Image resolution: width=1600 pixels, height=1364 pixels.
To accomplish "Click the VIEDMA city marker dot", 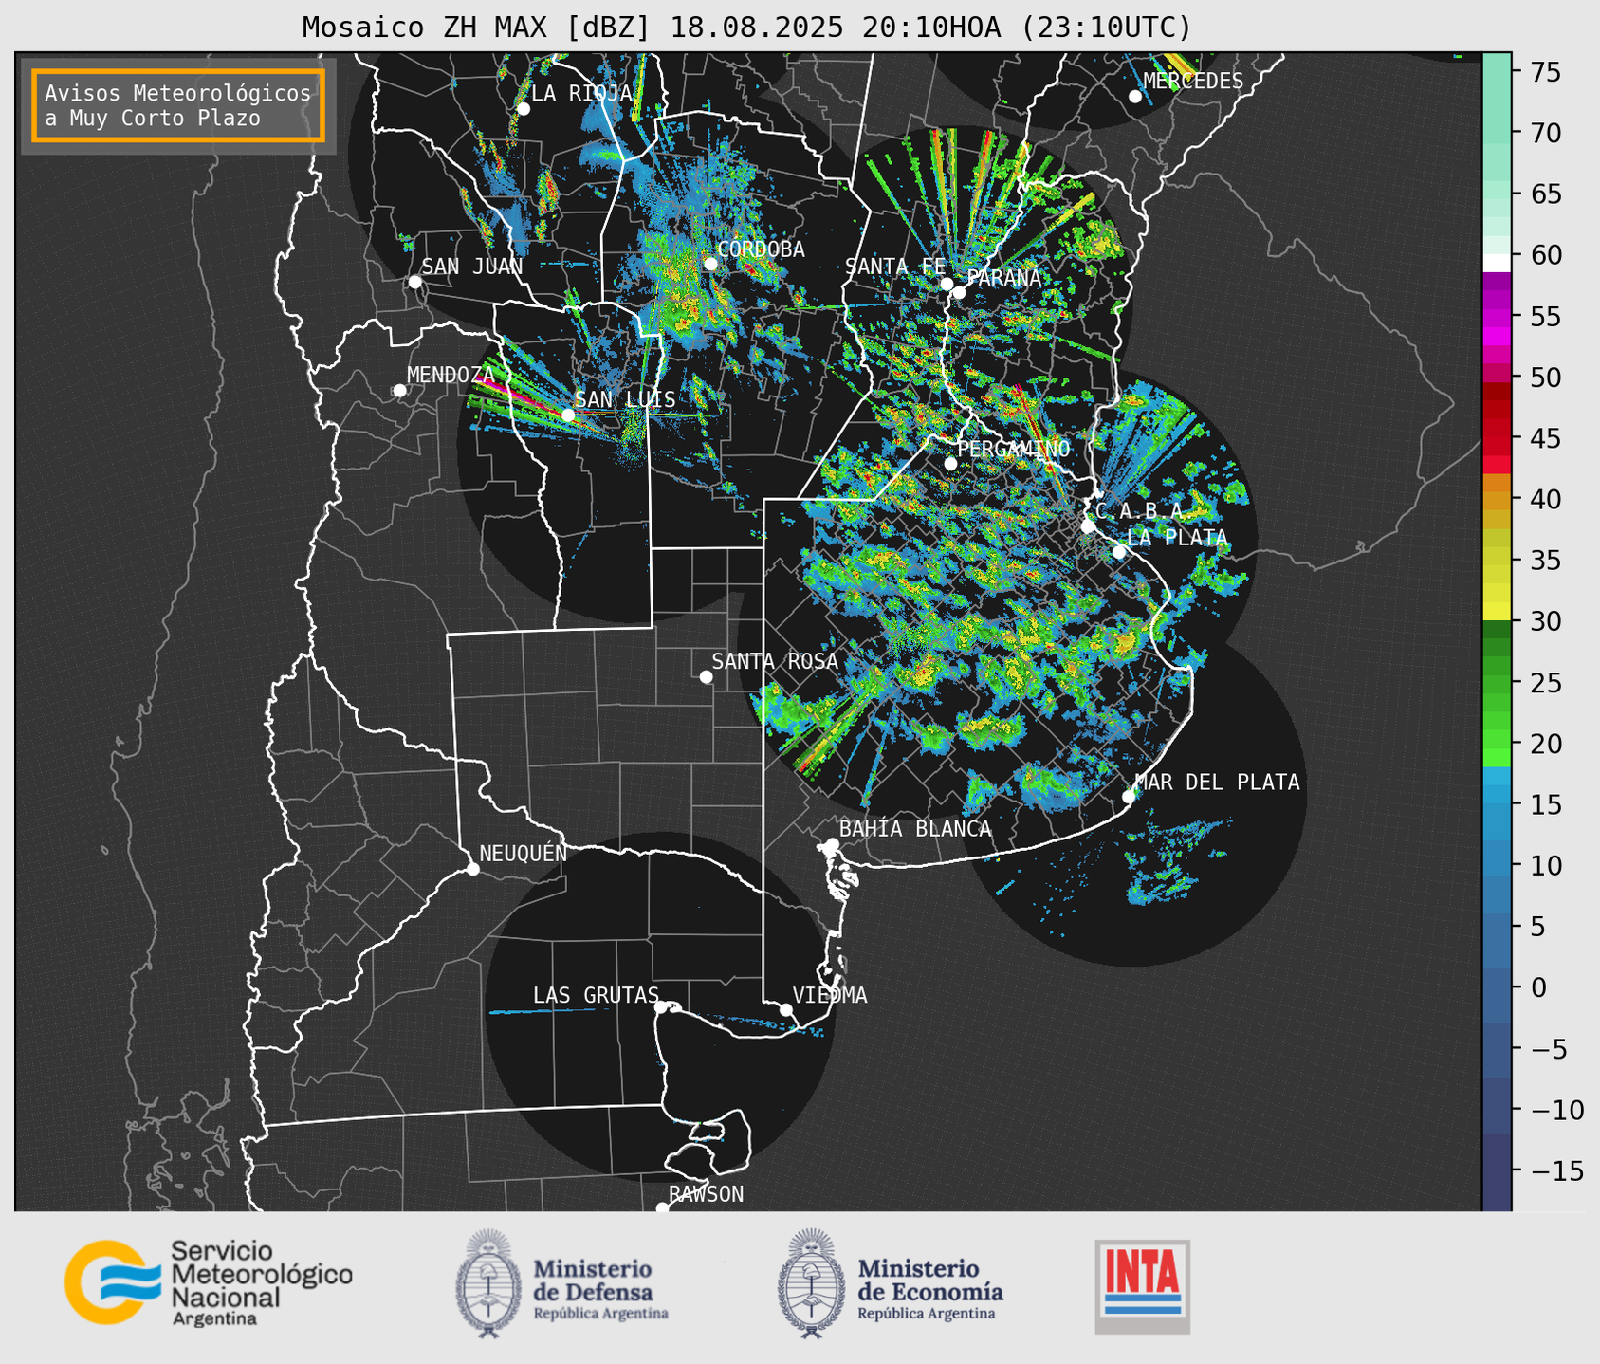I will [786, 1009].
